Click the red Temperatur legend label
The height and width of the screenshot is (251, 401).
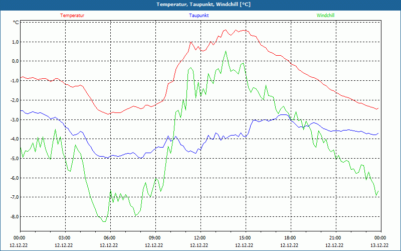[72, 16]
